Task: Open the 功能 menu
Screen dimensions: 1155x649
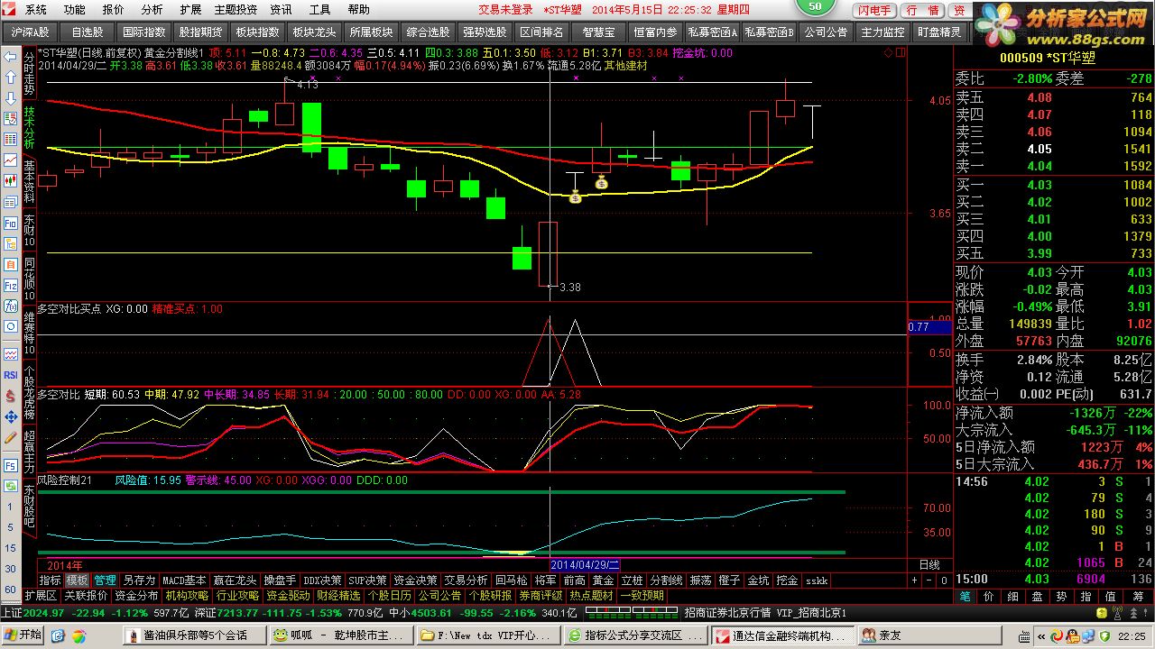Action: click(75, 10)
